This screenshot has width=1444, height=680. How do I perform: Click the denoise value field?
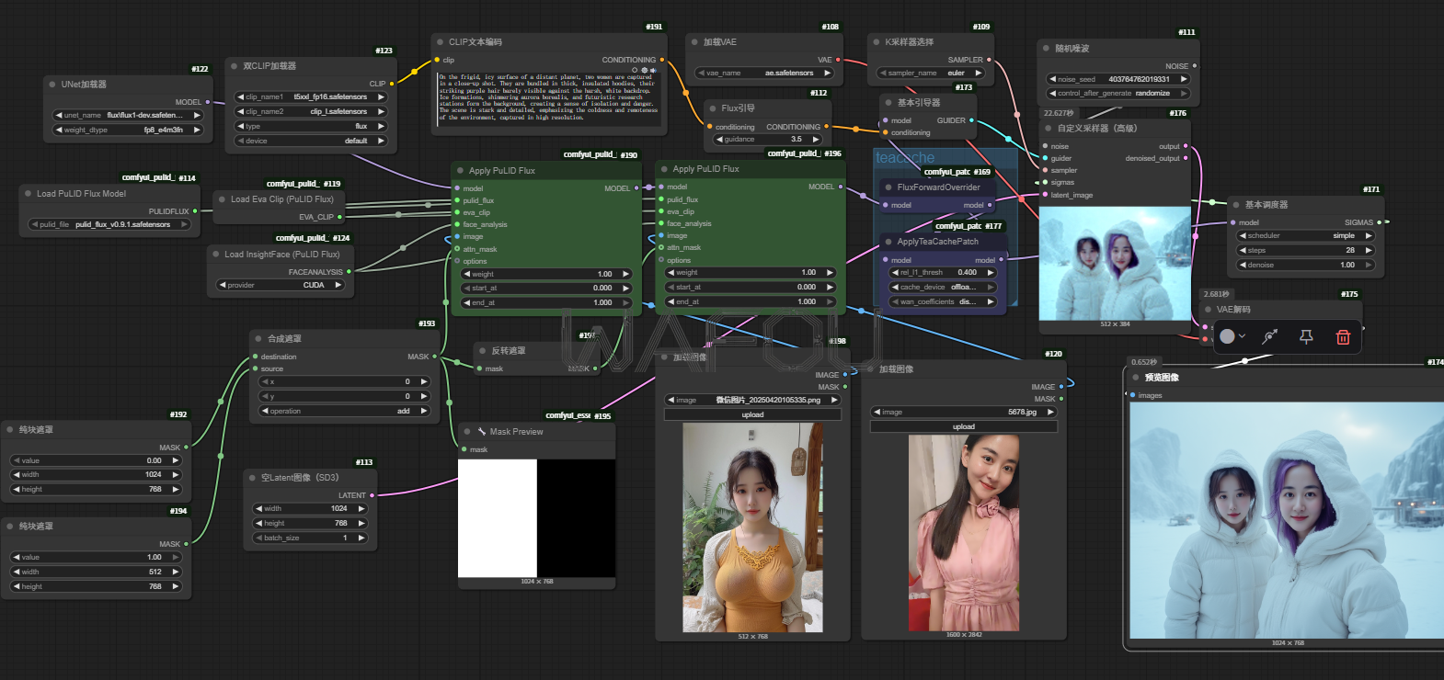(1306, 265)
